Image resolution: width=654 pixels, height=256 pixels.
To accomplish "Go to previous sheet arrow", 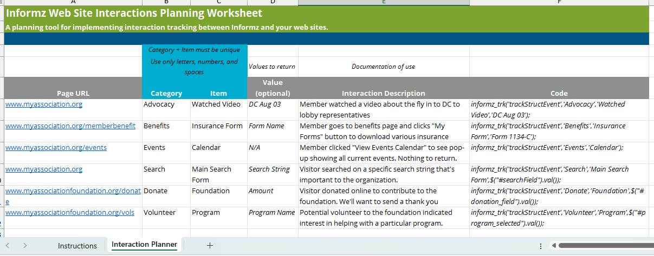I will (8, 245).
